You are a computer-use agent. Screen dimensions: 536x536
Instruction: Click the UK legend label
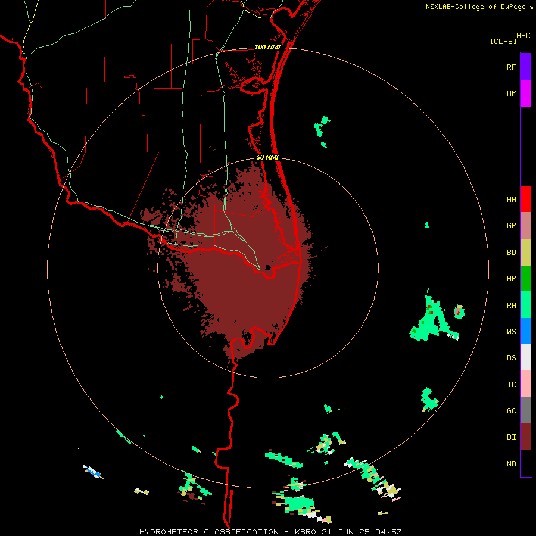click(511, 94)
